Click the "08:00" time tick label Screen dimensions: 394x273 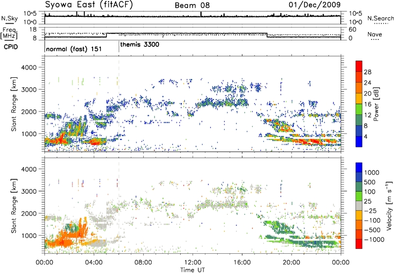pyautogui.click(x=143, y=263)
